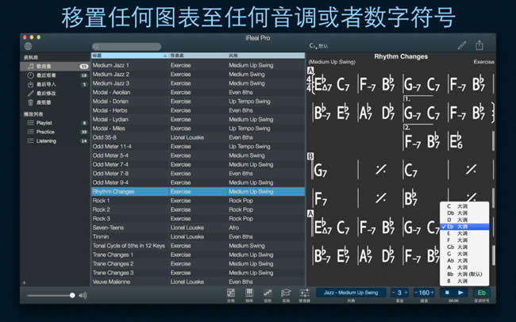Choose F major in the key menu

pyautogui.click(x=464, y=240)
